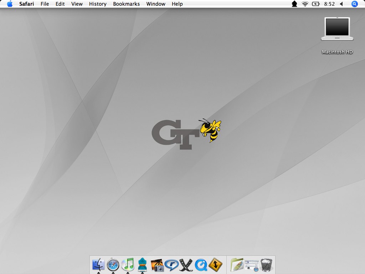
Task: Open the Safari application menu
Action: pos(26,4)
